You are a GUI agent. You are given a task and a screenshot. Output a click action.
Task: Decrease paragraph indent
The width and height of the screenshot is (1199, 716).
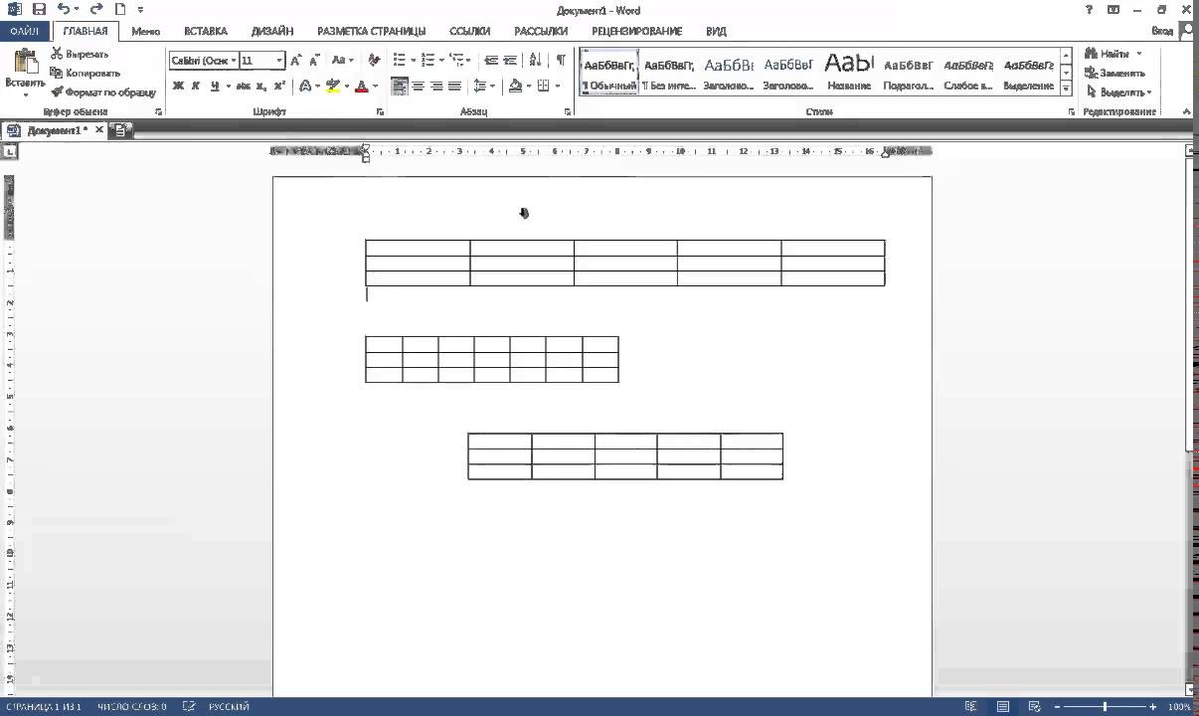point(491,61)
